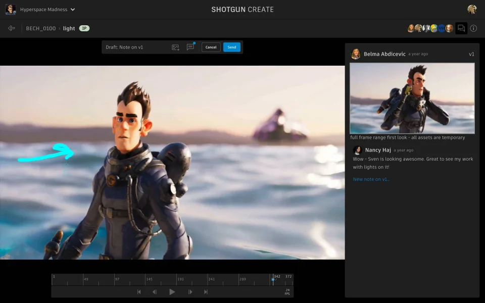Click timeline frame marker 241
Screen dimensions: 485x303
(x=212, y=279)
